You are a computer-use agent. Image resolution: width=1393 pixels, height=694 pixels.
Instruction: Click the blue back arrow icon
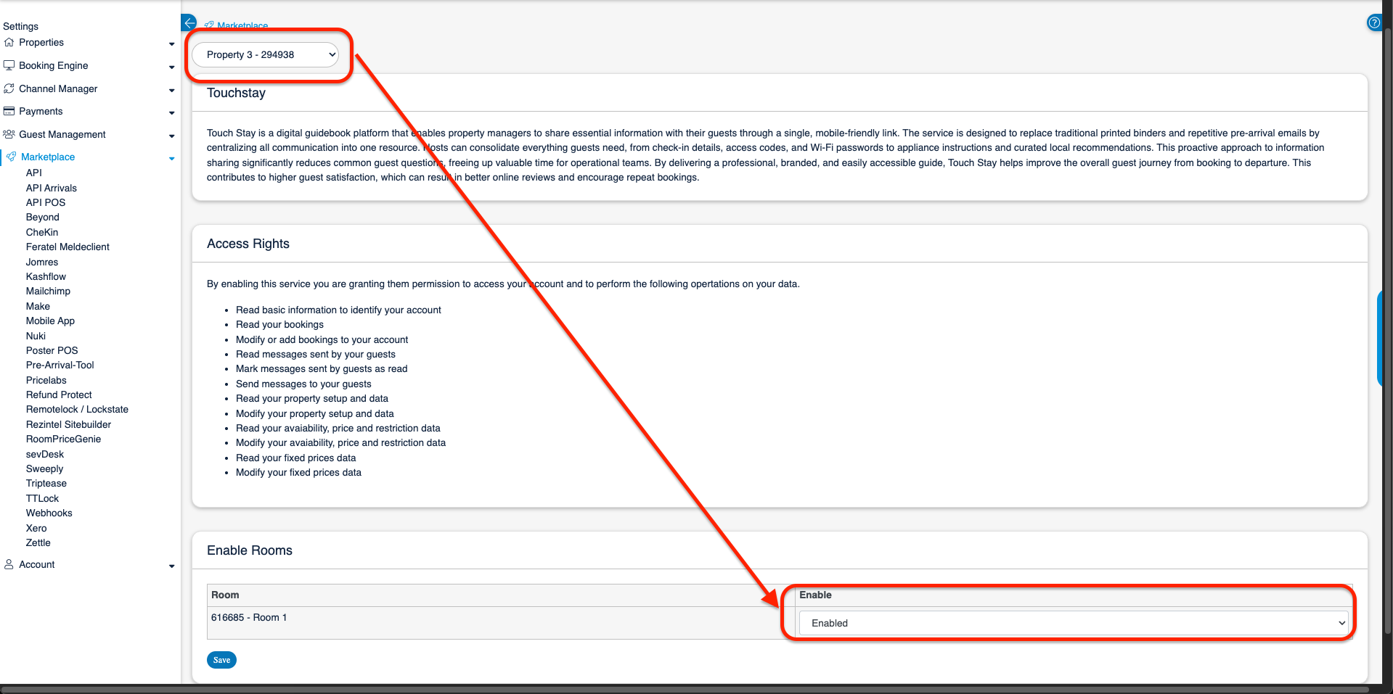click(x=189, y=22)
